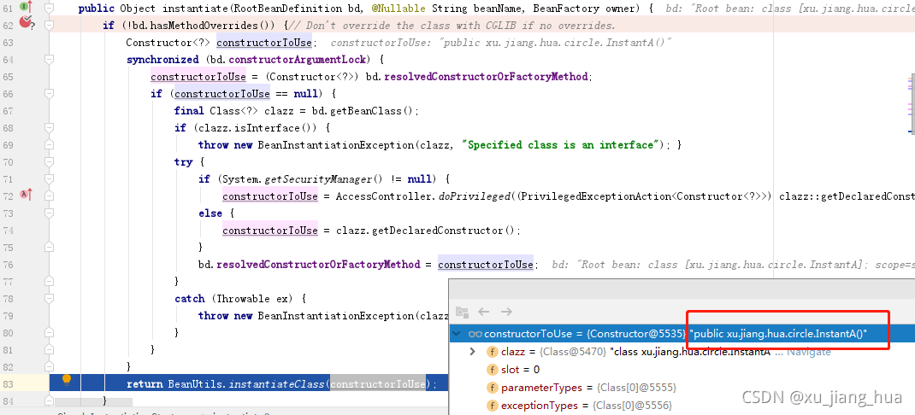Click 'constructorArgumentLock' on line 64
Image resolution: width=915 pixels, height=415 pixels.
298,60
